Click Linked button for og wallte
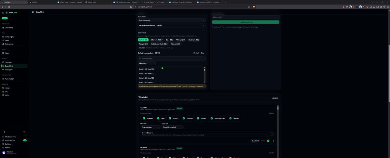This screenshot has height=158, width=390. [x=255, y=141]
